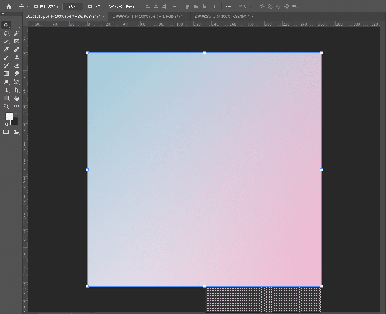The height and width of the screenshot is (314, 386).
Task: Click the left-middle bounding box handle
Action: (88, 169)
